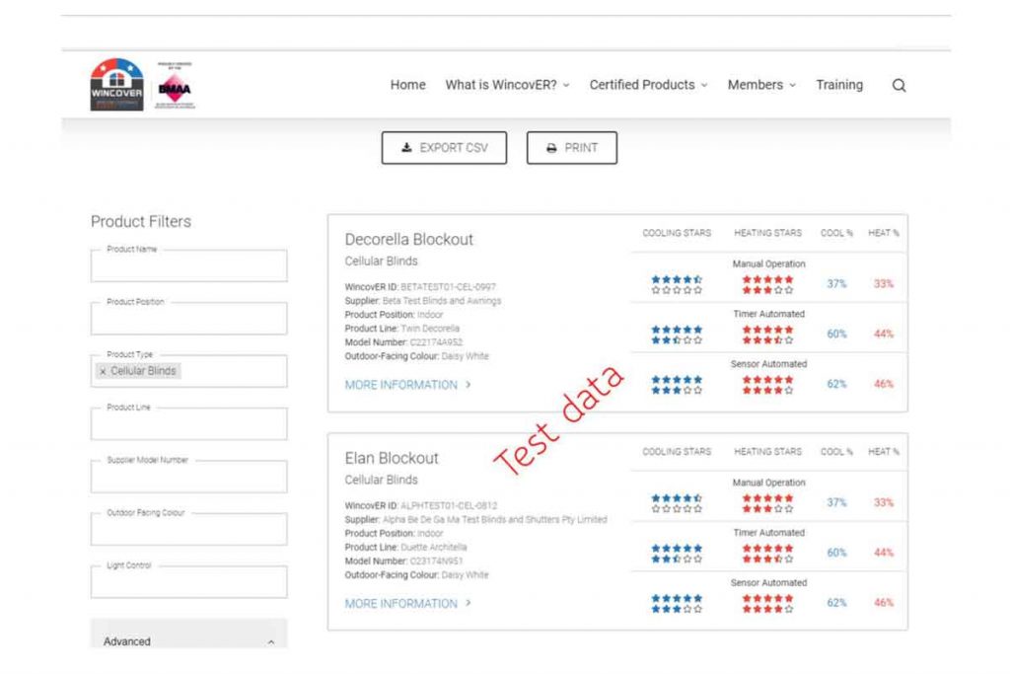Click Light Control filter field

188,582
